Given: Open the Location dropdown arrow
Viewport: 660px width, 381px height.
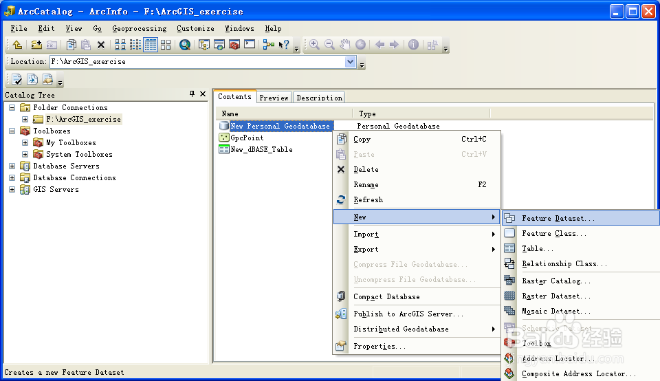Looking at the screenshot, I should pos(350,62).
